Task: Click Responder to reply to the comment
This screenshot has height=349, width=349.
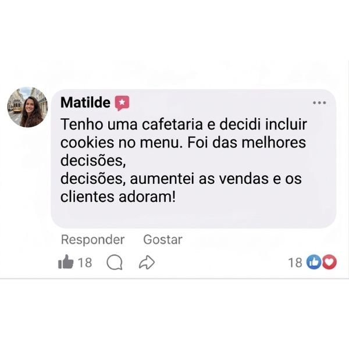Action: [x=92, y=240]
